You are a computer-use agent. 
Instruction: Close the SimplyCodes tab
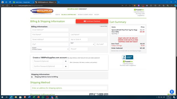coord(33,2)
